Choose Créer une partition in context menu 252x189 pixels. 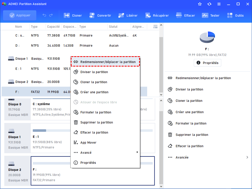click(x=105, y=92)
